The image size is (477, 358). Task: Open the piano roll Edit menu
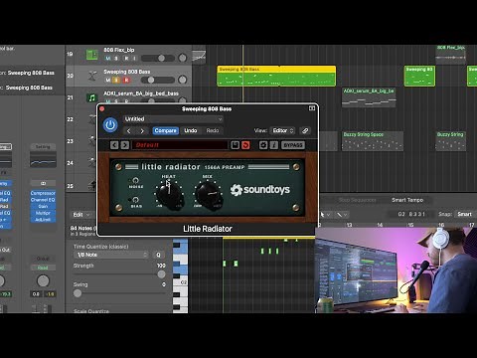81,215
